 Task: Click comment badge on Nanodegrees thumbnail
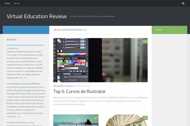96,118
